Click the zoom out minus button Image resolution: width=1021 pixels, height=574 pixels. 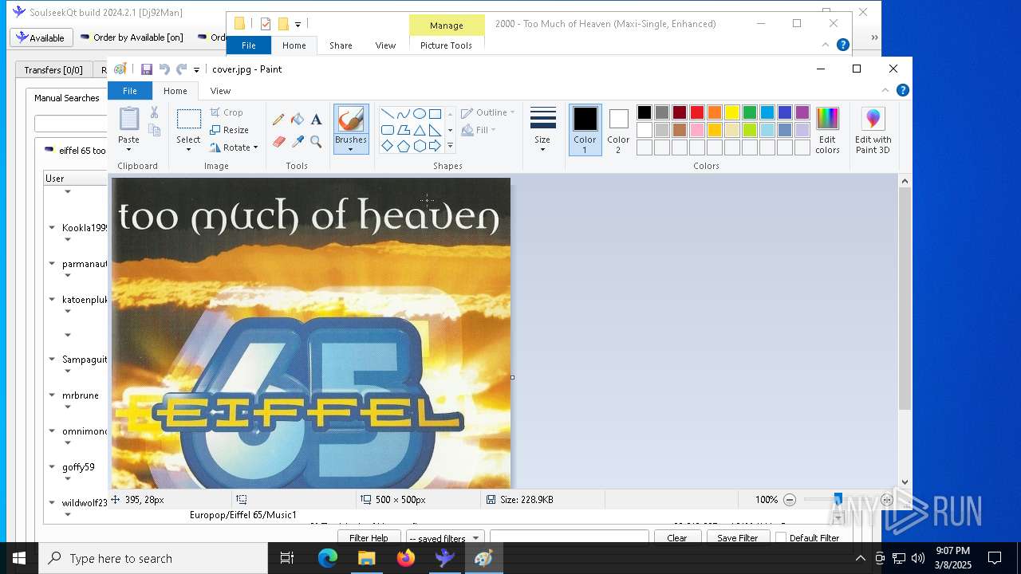tap(790, 500)
